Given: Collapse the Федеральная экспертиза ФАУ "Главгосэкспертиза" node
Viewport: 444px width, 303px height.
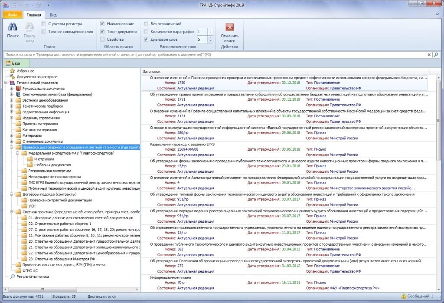Looking at the screenshot, I should 17,153.
